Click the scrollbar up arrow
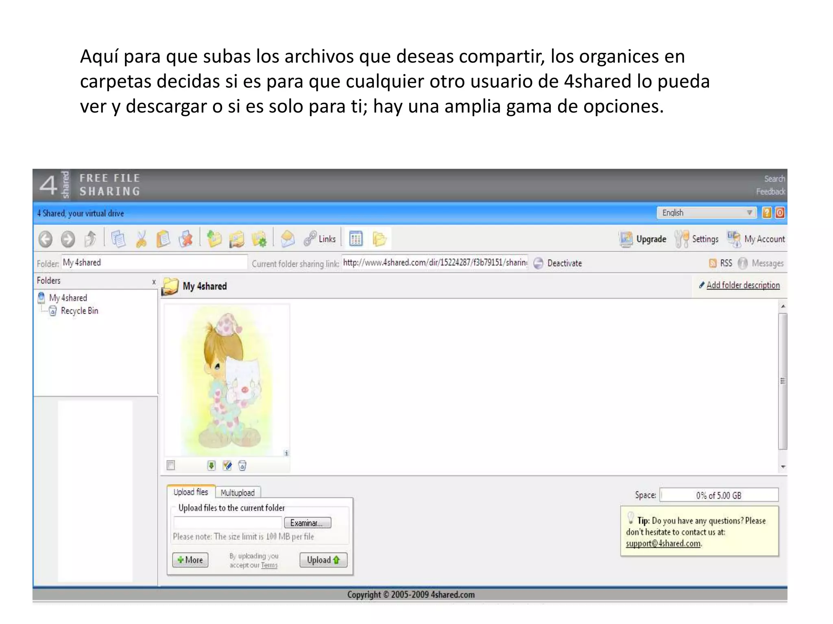The image size is (833, 624). (783, 306)
